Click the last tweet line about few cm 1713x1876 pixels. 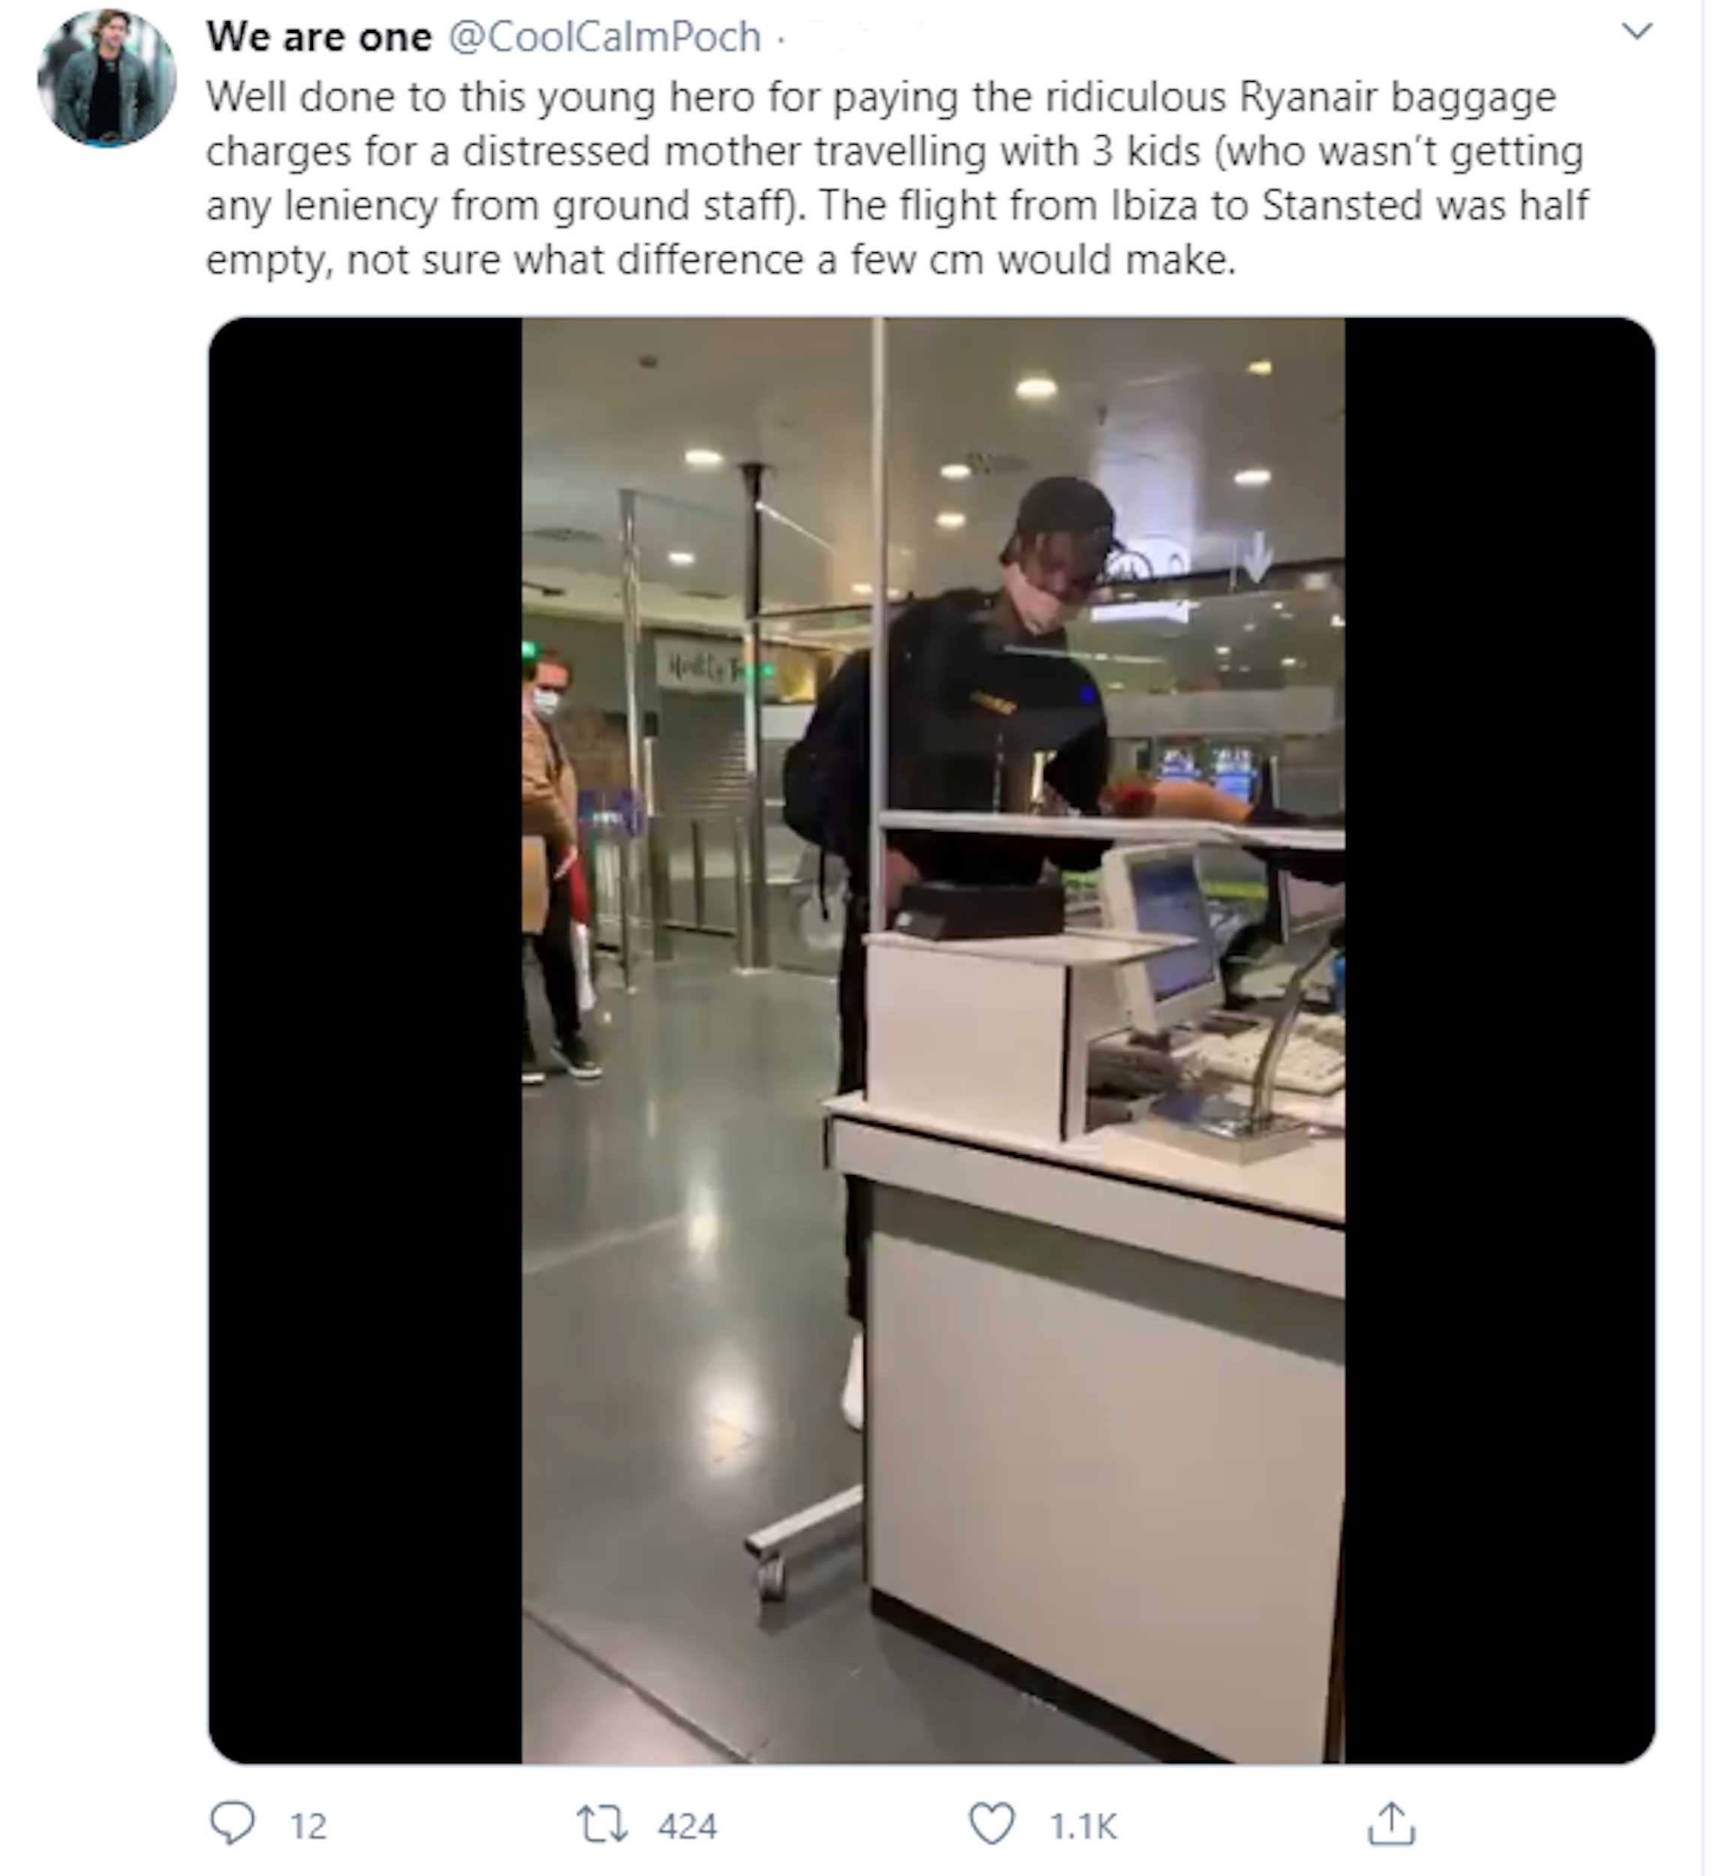[720, 260]
